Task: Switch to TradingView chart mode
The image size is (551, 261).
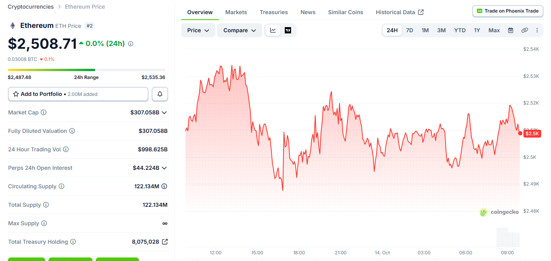Action: 288,30
